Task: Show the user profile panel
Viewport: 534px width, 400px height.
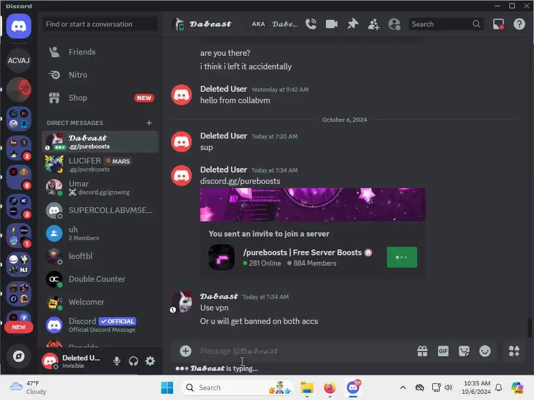Action: [x=394, y=24]
